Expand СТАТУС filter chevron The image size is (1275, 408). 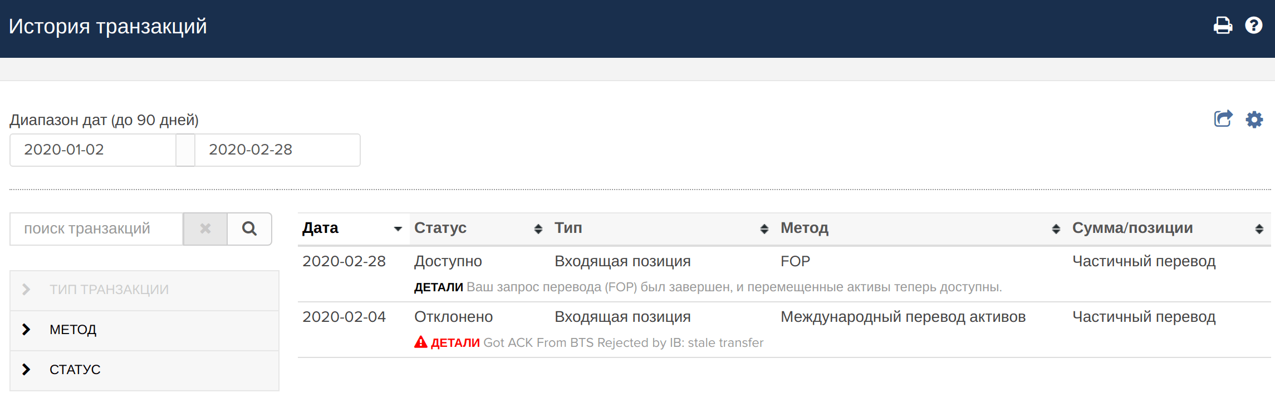coord(26,369)
